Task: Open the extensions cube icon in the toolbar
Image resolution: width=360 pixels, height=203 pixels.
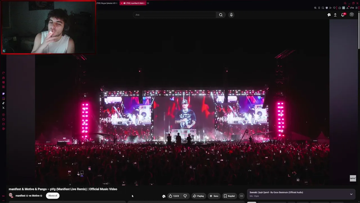Action: (340, 8)
